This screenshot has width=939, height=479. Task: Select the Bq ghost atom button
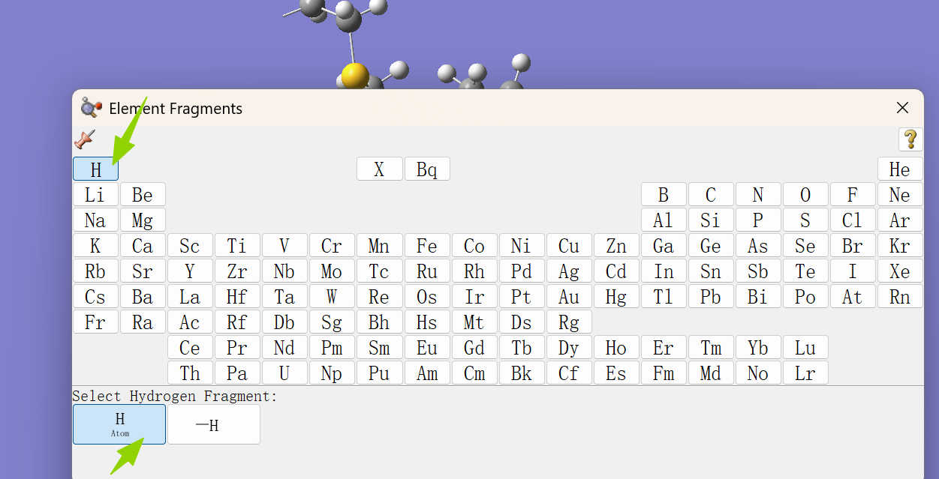(426, 169)
